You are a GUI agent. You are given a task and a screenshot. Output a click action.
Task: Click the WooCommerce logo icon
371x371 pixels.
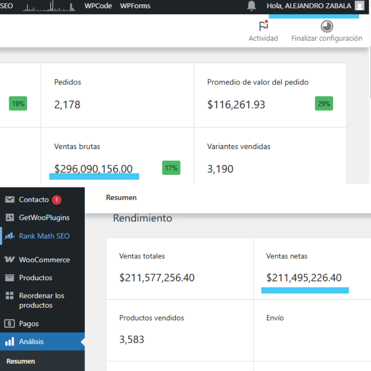[10, 260]
